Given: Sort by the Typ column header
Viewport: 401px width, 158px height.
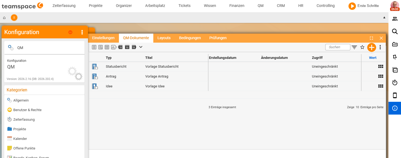Looking at the screenshot, I should [x=109, y=58].
